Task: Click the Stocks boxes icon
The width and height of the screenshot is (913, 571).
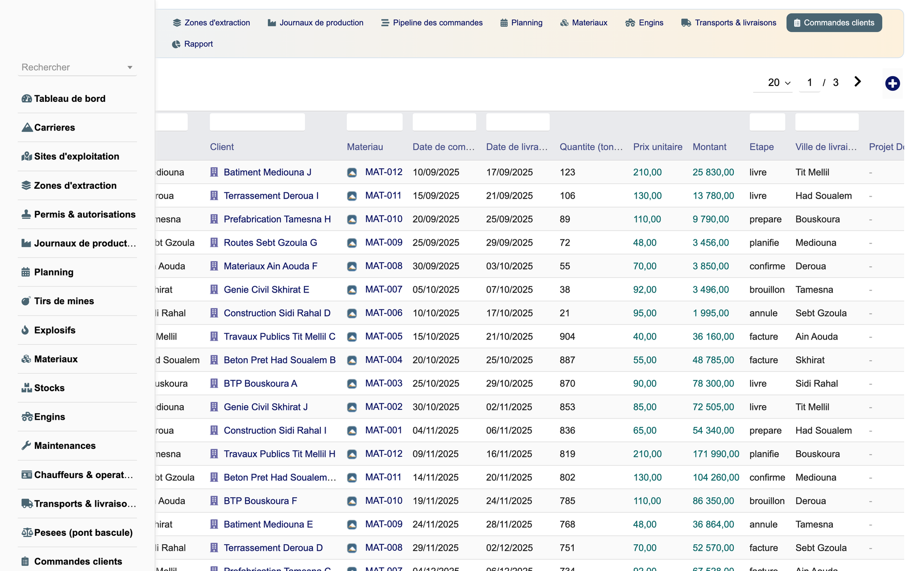Action: click(x=26, y=388)
